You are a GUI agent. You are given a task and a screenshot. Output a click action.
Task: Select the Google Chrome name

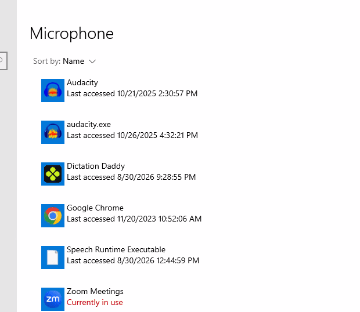tap(95, 208)
